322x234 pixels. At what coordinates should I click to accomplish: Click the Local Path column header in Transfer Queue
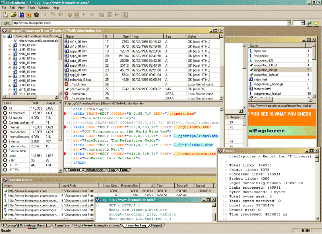tap(78, 186)
